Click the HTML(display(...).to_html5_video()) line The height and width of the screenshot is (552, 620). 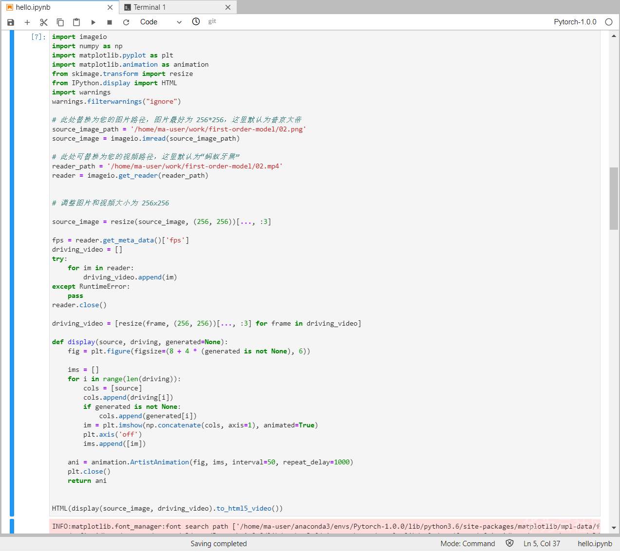(167, 509)
